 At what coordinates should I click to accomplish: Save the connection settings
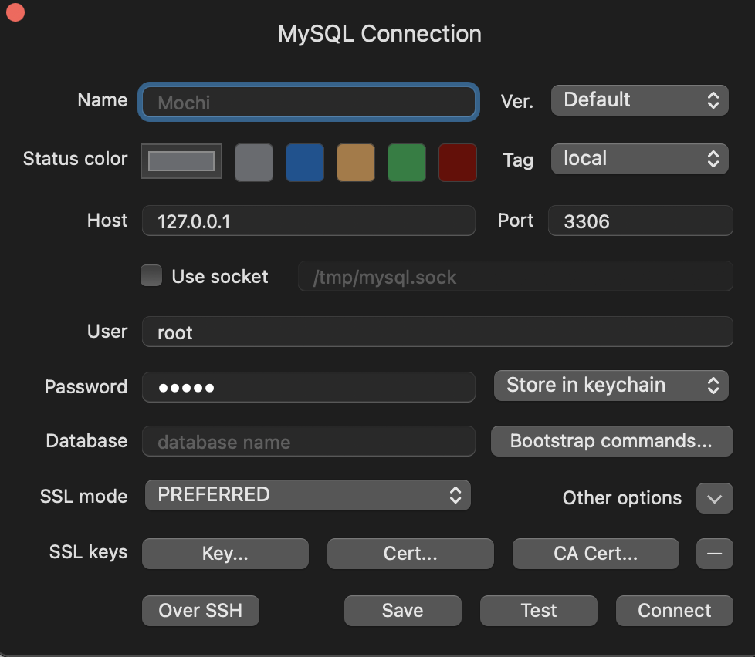coord(402,610)
